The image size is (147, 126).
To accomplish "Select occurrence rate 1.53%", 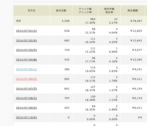I will 113,100.
